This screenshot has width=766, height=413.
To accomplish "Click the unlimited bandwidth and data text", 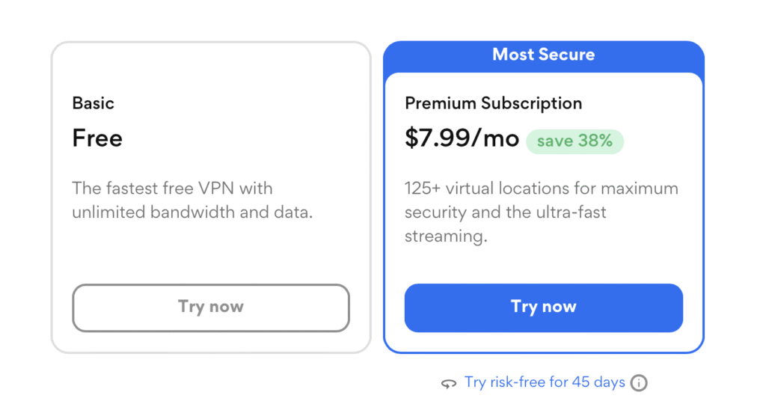I will (192, 212).
